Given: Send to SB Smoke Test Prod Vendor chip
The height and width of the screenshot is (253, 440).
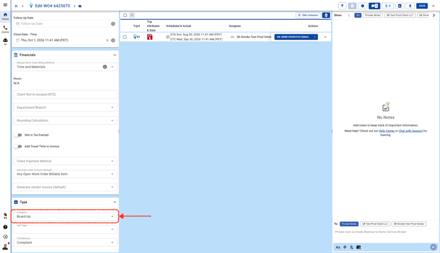Looking at the screenshot, I should coord(409,224).
